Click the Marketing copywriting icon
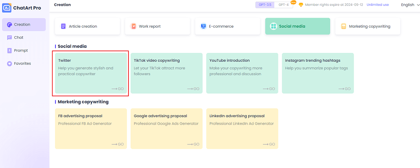Viewport: 420px width, 168px height. click(344, 26)
